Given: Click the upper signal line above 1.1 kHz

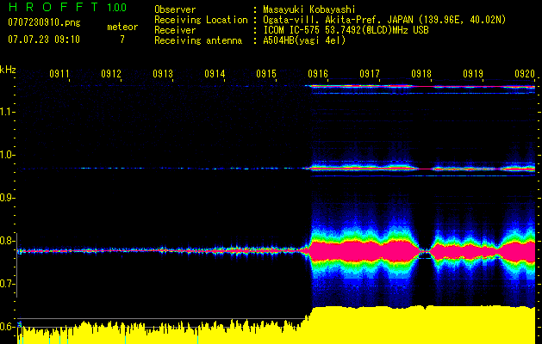Looking at the screenshot, I should [x=421, y=86].
